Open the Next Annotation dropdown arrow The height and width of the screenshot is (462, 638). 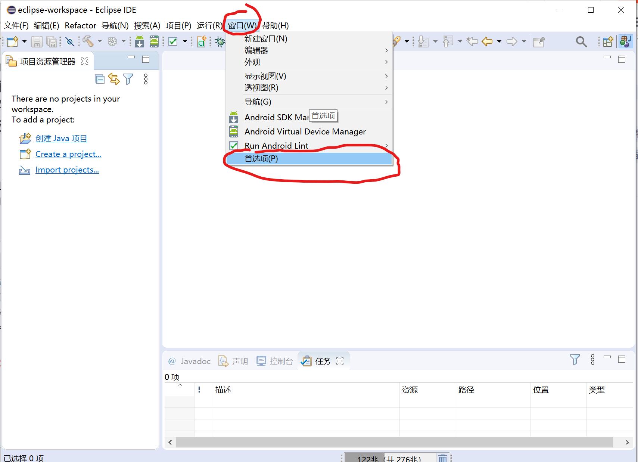(x=435, y=41)
